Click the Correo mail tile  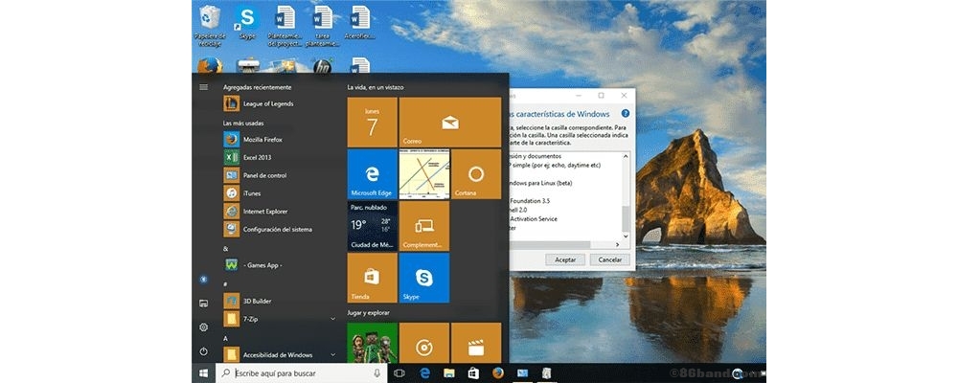pos(450,122)
